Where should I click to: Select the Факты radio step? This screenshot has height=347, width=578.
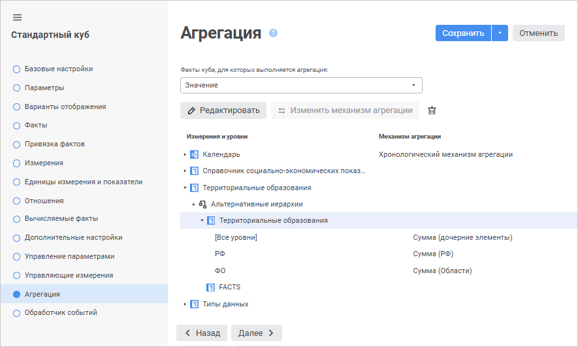tap(17, 125)
